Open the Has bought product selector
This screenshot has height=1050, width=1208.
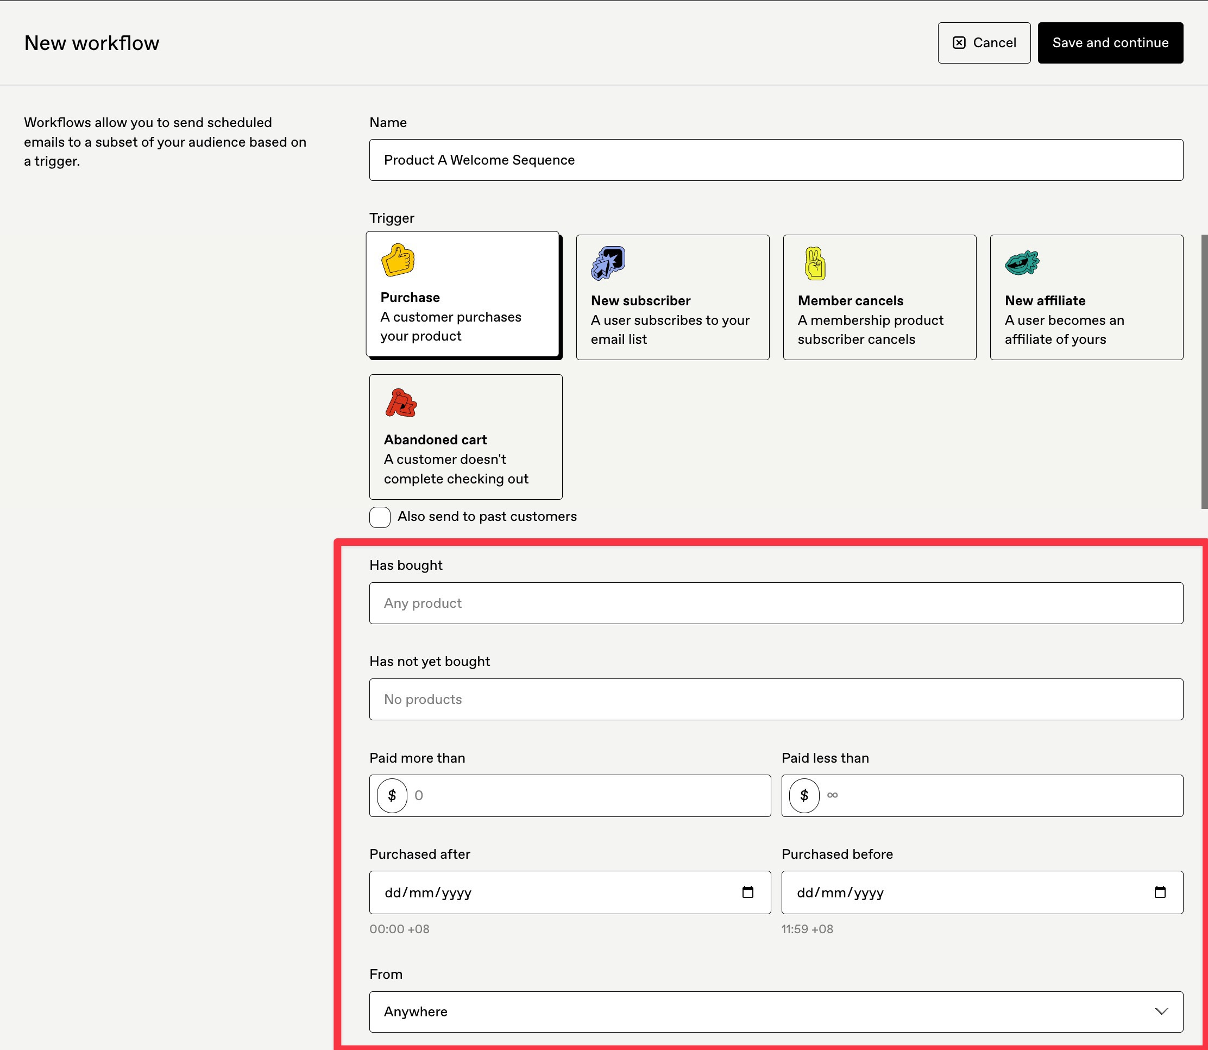pyautogui.click(x=776, y=603)
